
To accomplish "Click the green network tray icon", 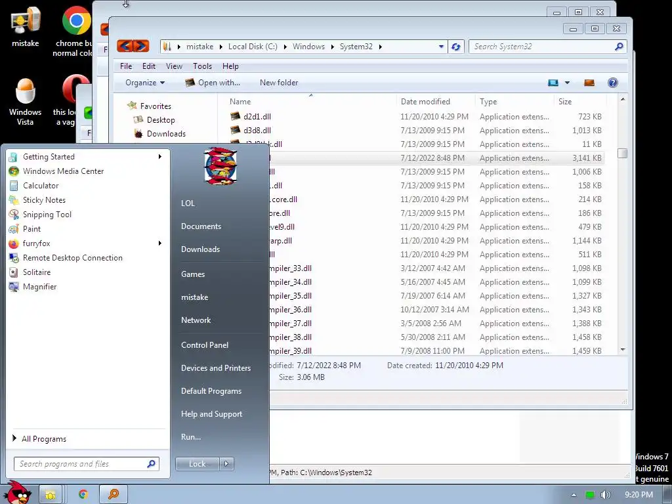I will pos(590,495).
